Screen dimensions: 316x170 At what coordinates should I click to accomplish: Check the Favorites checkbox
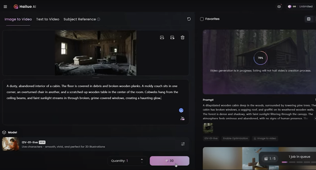pyautogui.click(x=202, y=19)
